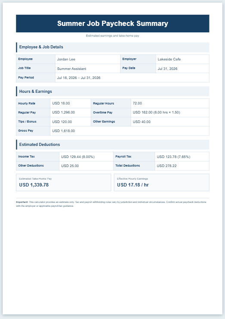Click the pay date 'Jul 31, 2026'
This screenshot has width=225, height=319.
(167, 69)
